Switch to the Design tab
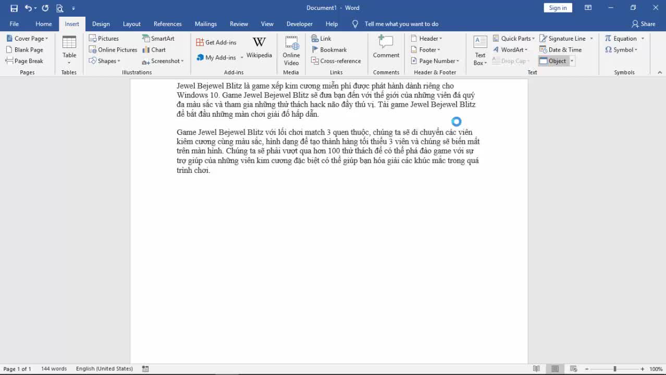 coord(101,24)
